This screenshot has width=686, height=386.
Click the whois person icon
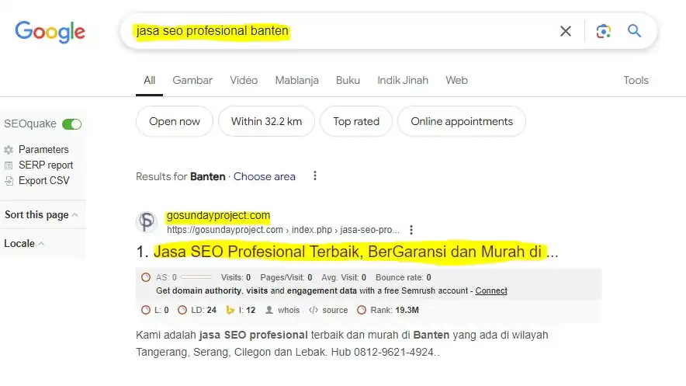pos(269,311)
